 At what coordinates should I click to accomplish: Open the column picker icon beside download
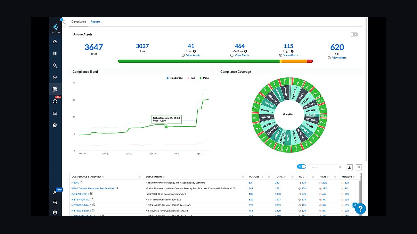(359, 167)
